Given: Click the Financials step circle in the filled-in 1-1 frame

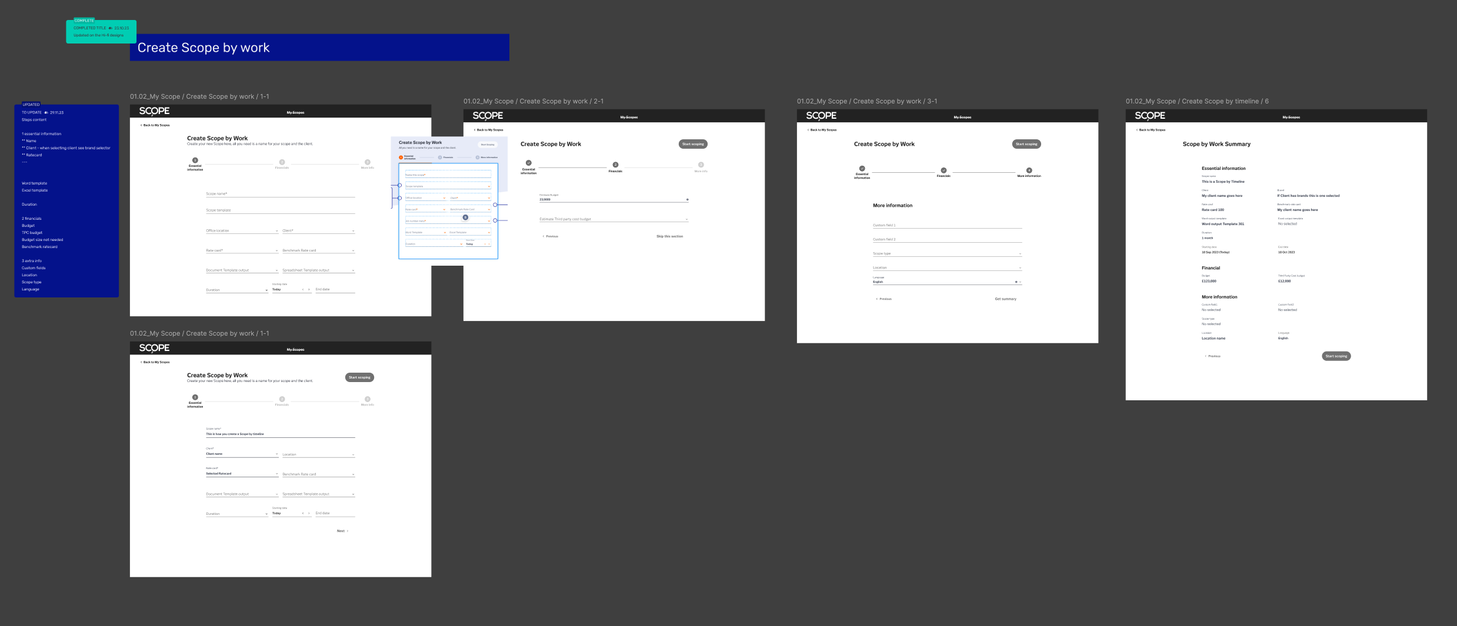Looking at the screenshot, I should [x=282, y=399].
